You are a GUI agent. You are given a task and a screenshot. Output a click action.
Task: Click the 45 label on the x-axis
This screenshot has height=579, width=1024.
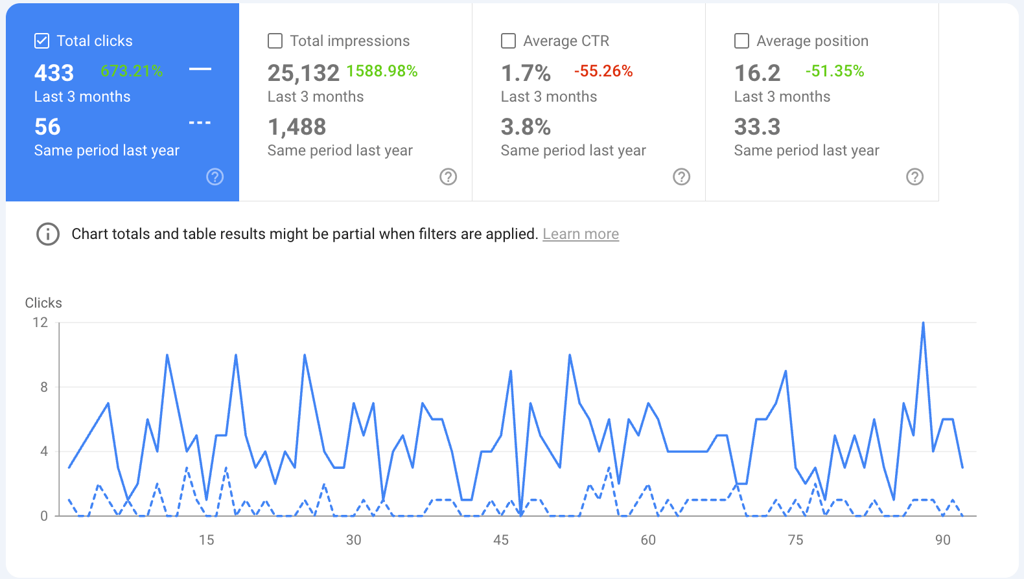tap(500, 540)
